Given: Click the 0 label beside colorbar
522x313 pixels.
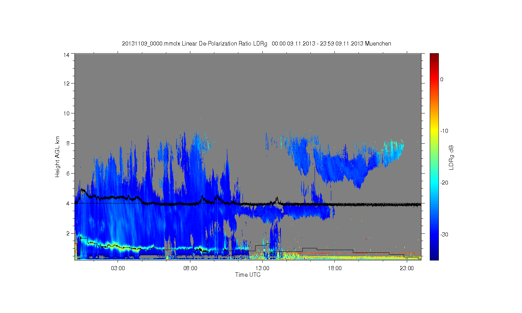Looking at the screenshot, I should [x=442, y=79].
